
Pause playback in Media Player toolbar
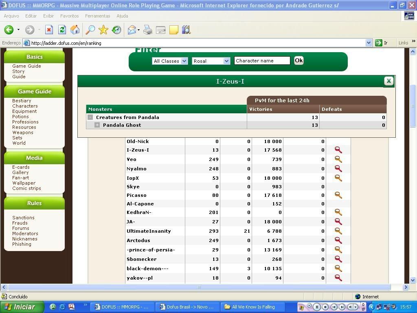[317, 307]
